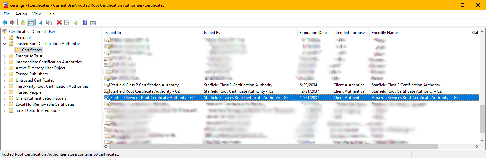Open Properties from the toolbar
This screenshot has height=158, width=486.
pyautogui.click(x=67, y=23)
